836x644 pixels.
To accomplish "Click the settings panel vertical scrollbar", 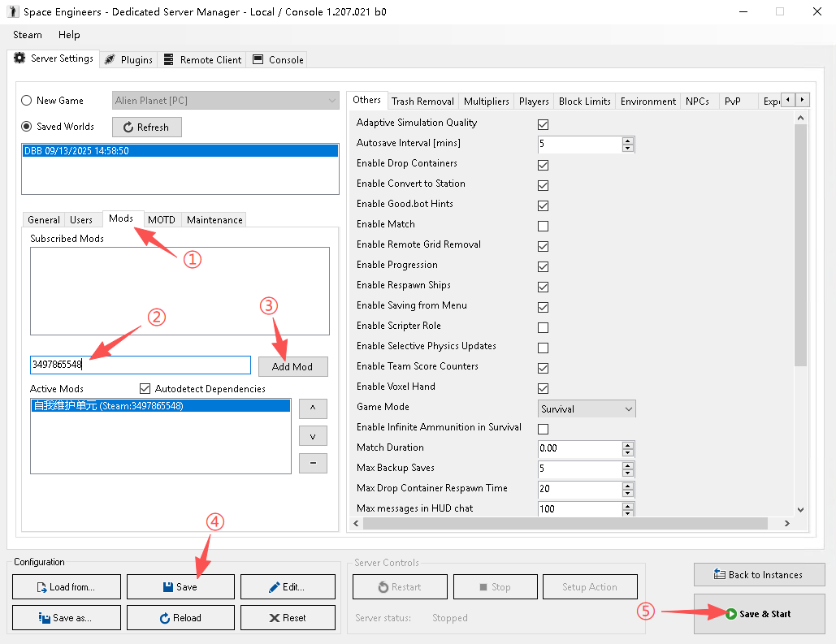I will (x=800, y=244).
